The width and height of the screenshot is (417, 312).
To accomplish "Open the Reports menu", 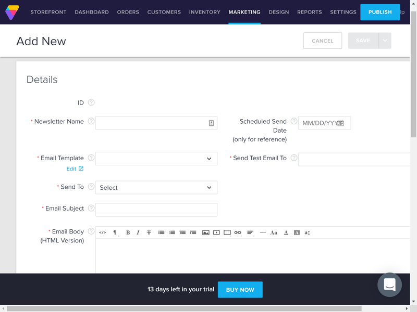I will pos(309,12).
